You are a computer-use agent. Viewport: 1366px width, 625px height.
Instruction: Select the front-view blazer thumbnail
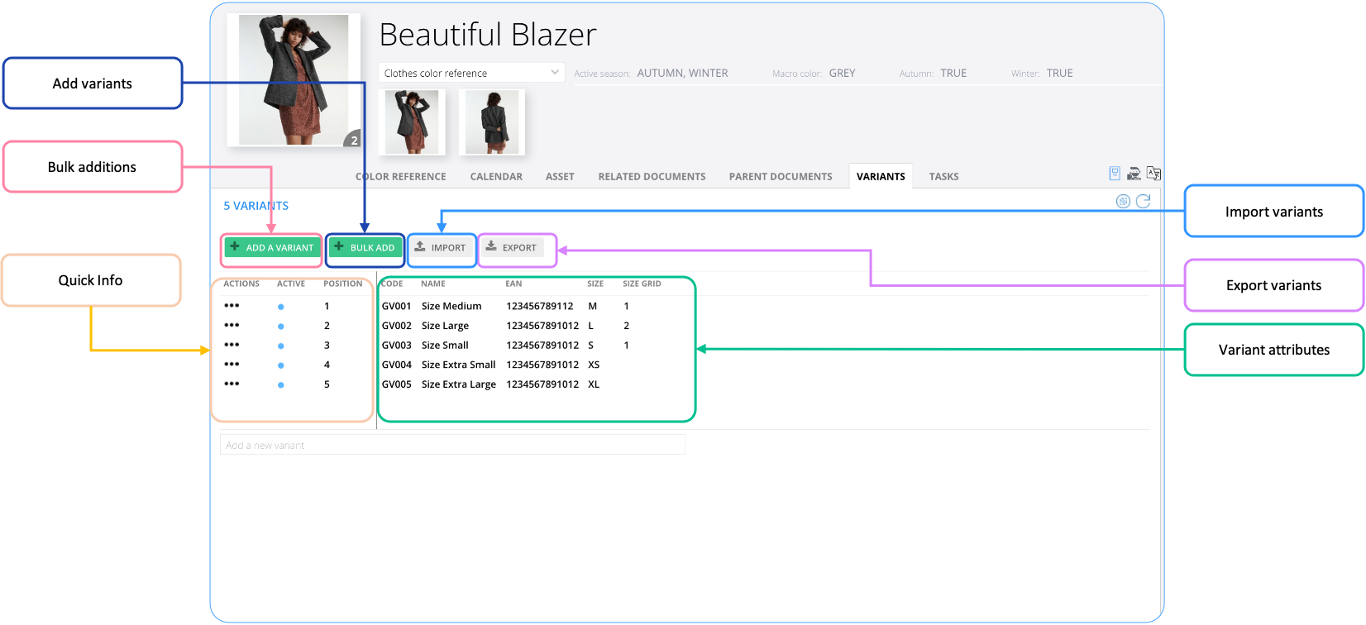pyautogui.click(x=412, y=122)
